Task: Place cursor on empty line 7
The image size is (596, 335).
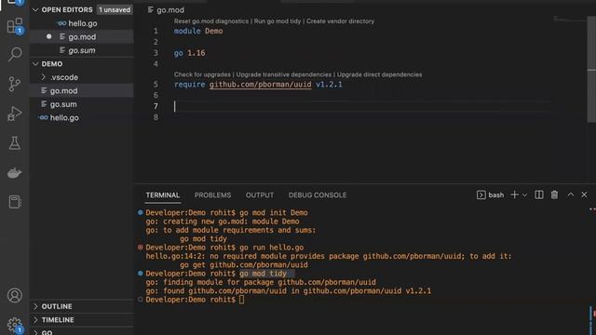Action: coord(361,106)
